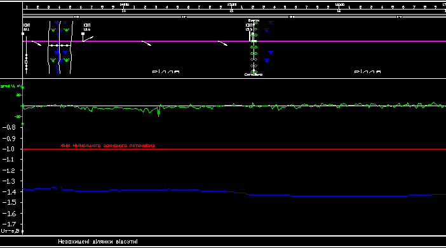Select the Uт-з,В axis label
This screenshot has height=248, width=446.
coord(10,231)
